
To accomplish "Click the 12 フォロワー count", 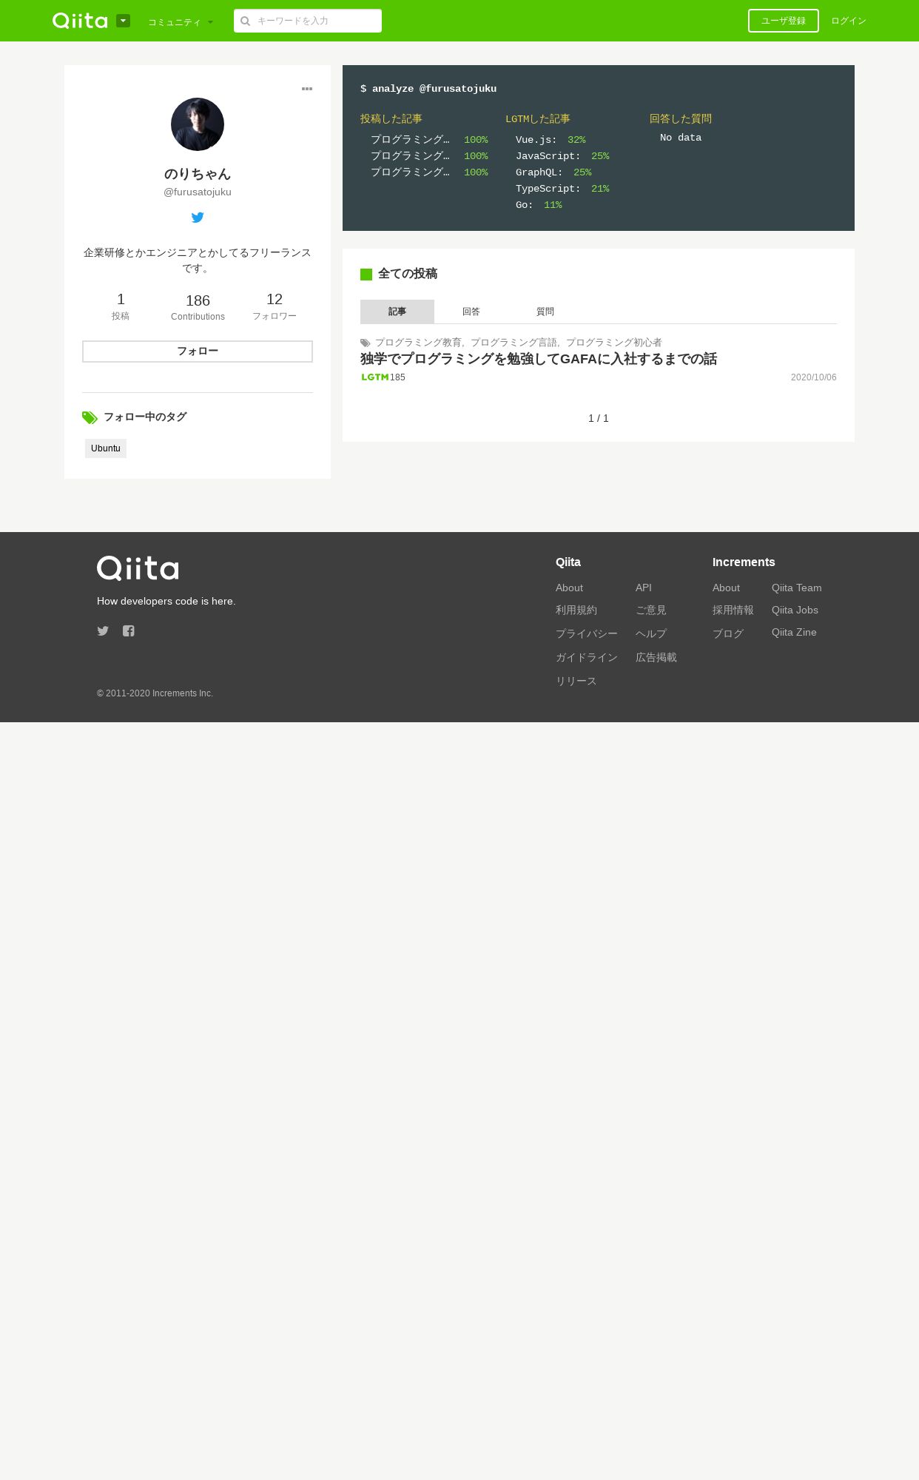I will tap(275, 306).
